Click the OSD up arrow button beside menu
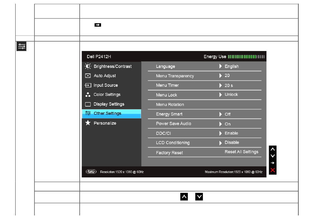The width and height of the screenshot is (310, 219). tap(273, 149)
